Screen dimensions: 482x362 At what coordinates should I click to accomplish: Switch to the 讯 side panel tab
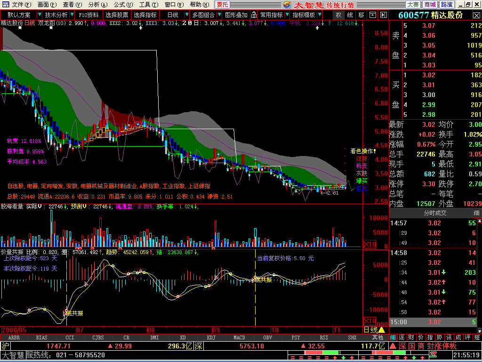(449, 337)
